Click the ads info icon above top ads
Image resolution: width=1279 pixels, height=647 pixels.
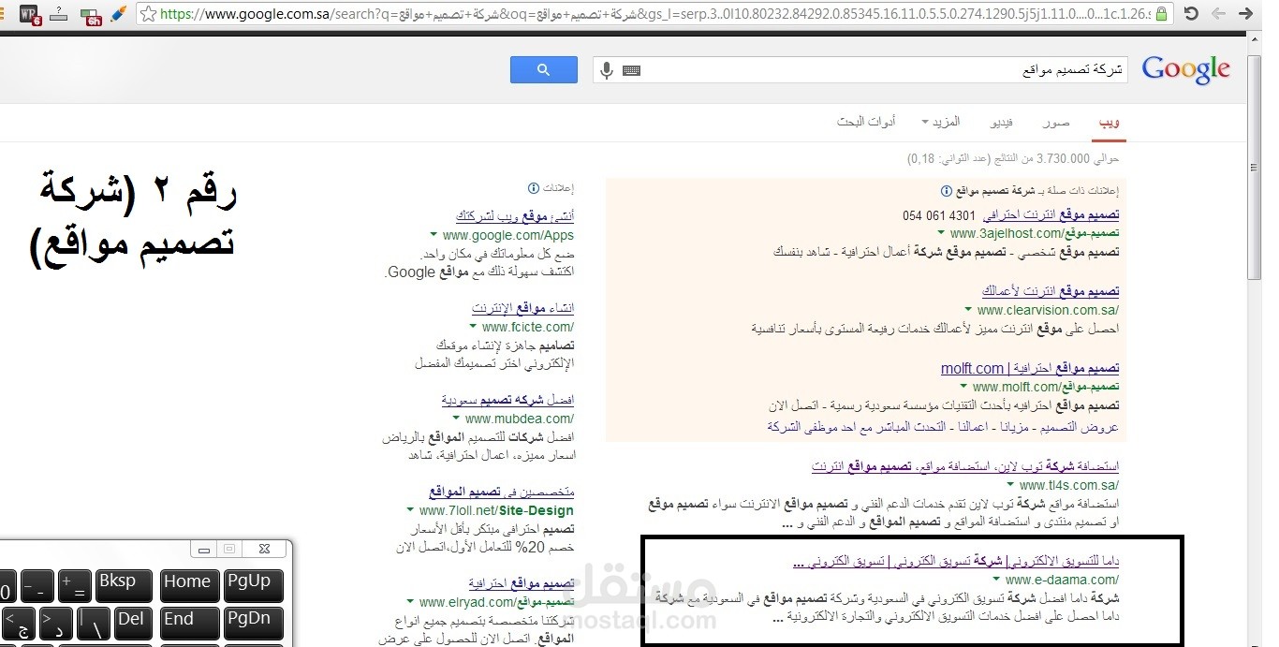point(946,191)
